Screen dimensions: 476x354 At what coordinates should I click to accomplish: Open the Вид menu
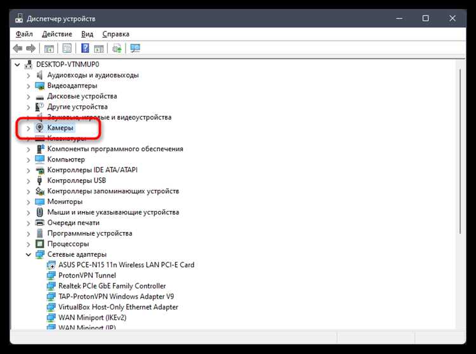[x=87, y=34]
